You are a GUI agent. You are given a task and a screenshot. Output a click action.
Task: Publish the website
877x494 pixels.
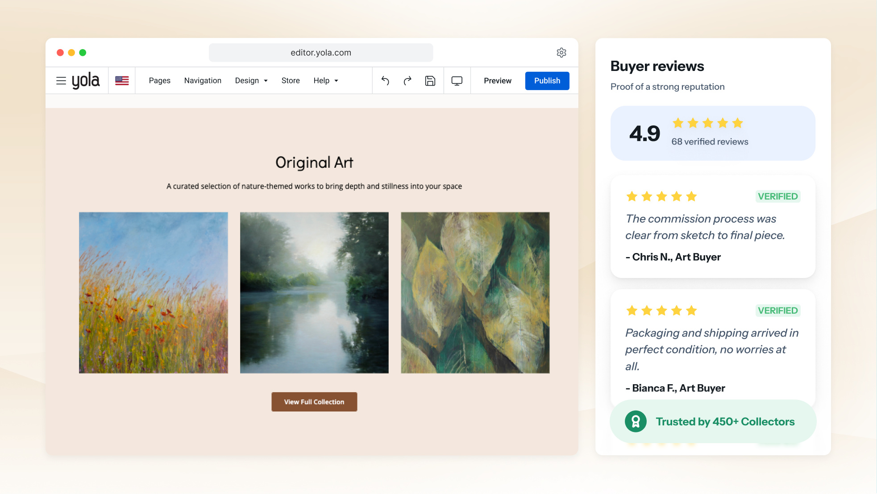(x=547, y=81)
